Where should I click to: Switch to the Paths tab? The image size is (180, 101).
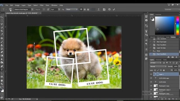pos(165,60)
